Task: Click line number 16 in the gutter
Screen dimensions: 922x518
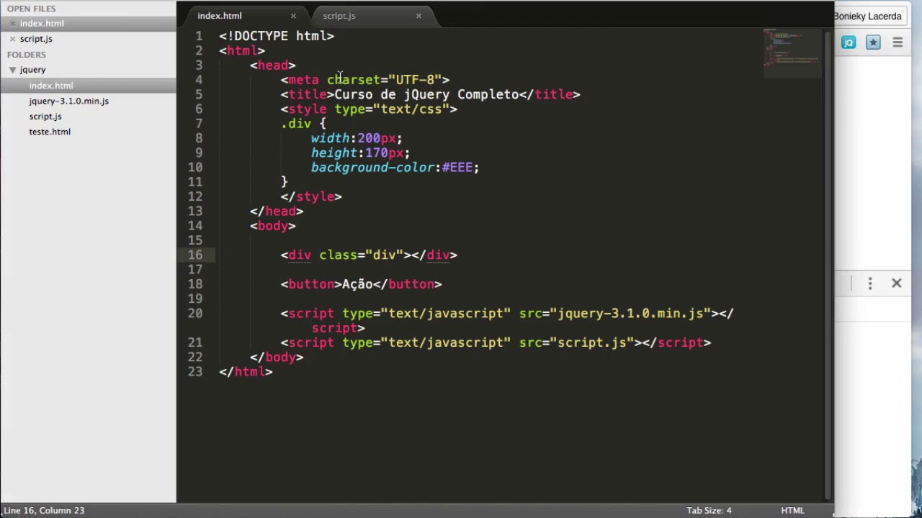Action: (195, 255)
